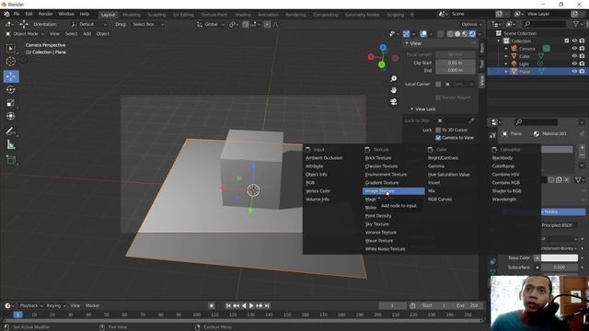This screenshot has width=589, height=331.
Task: Switch to the Layout workspace tab
Action: [x=108, y=15]
